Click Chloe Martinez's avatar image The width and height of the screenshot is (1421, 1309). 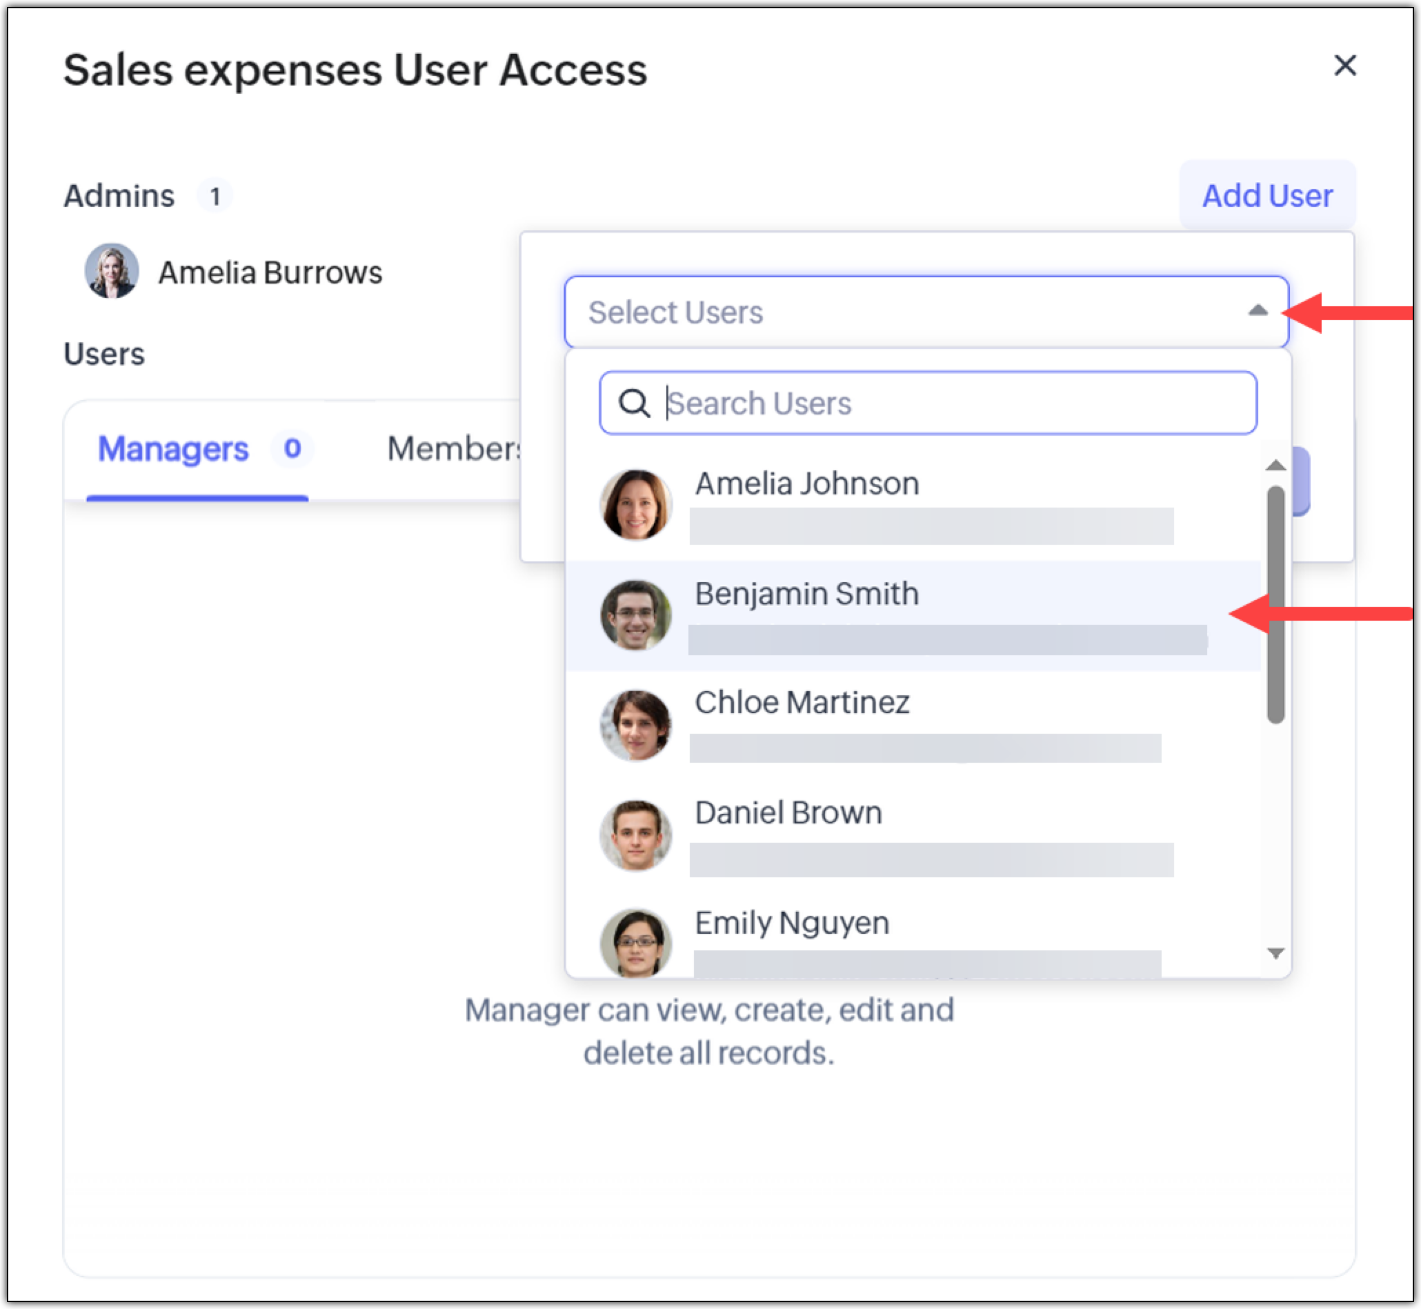[x=635, y=726]
